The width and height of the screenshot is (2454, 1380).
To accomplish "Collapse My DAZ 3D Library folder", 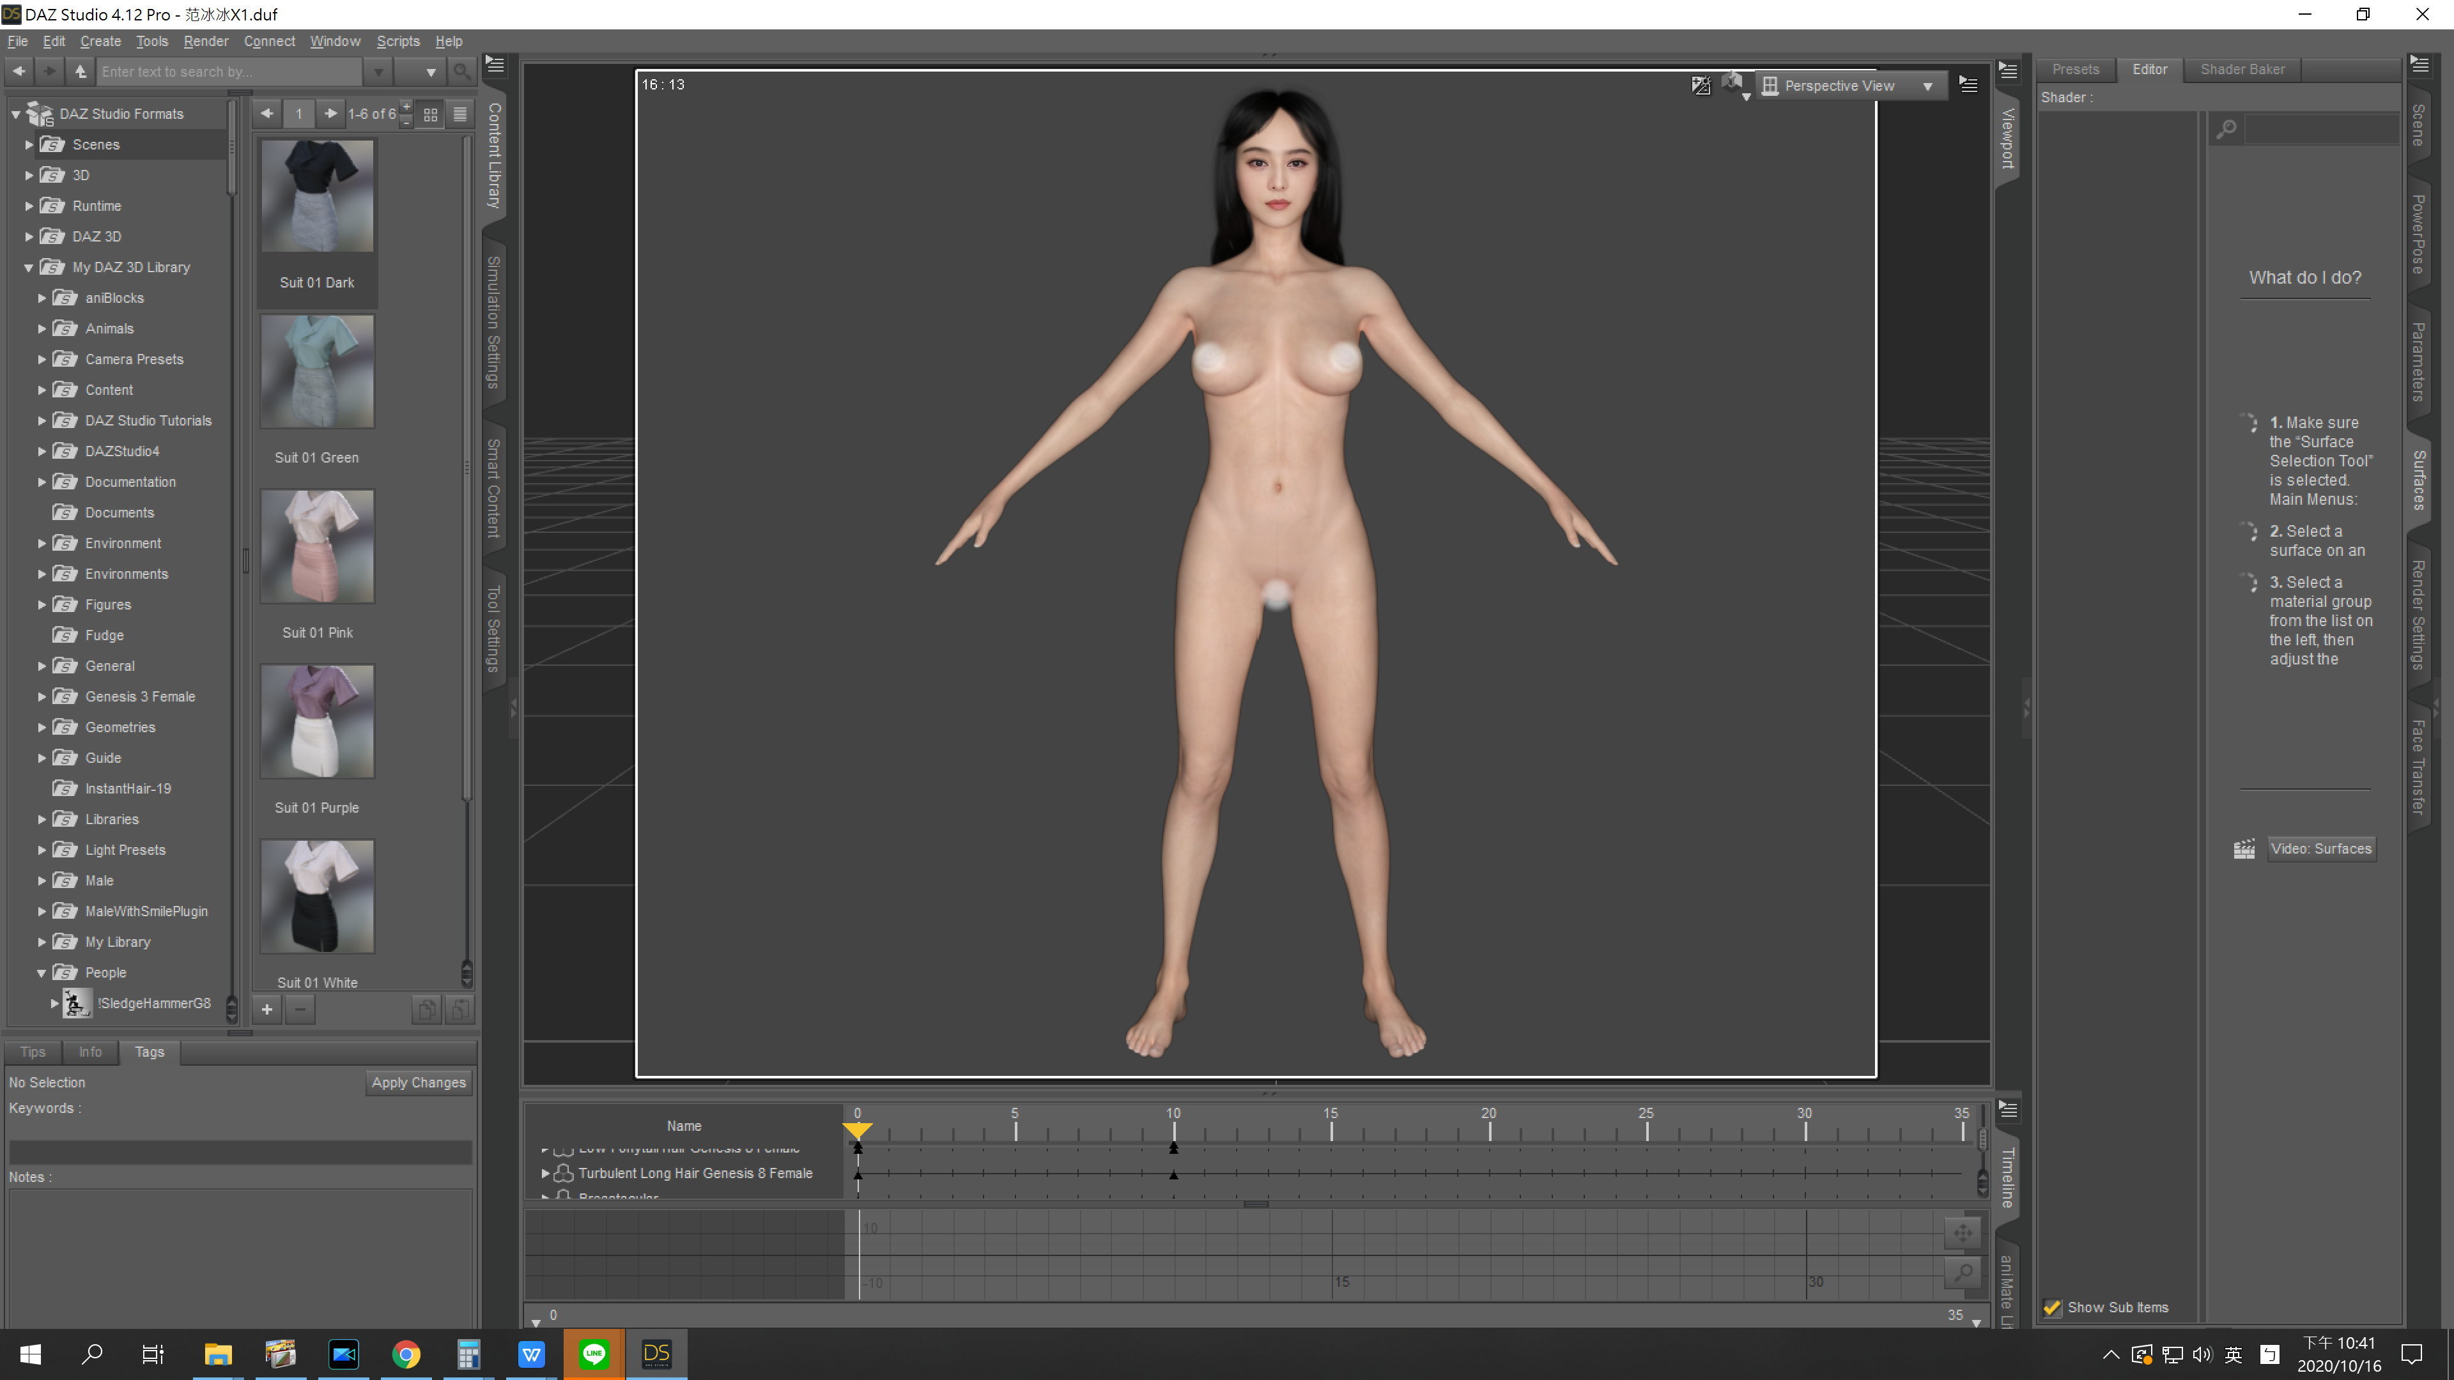I will click(29, 268).
